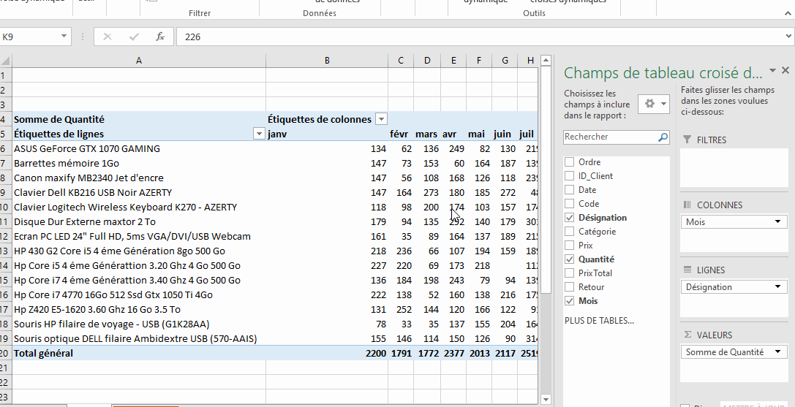Check the Retour field checkbox

(x=570, y=287)
